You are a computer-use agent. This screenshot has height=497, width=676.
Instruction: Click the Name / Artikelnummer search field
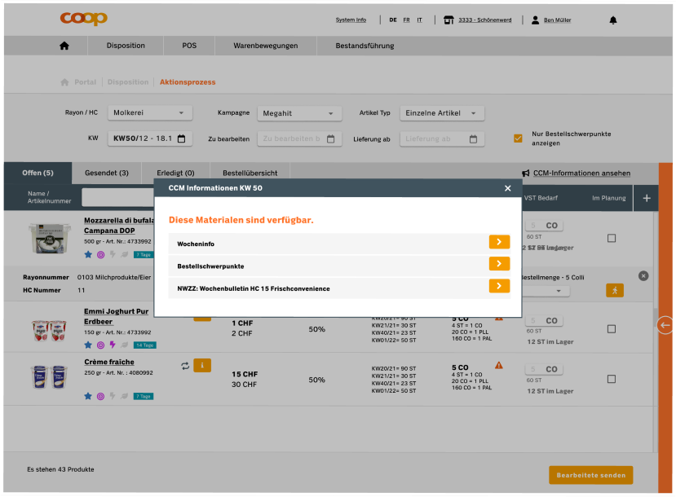click(x=117, y=198)
